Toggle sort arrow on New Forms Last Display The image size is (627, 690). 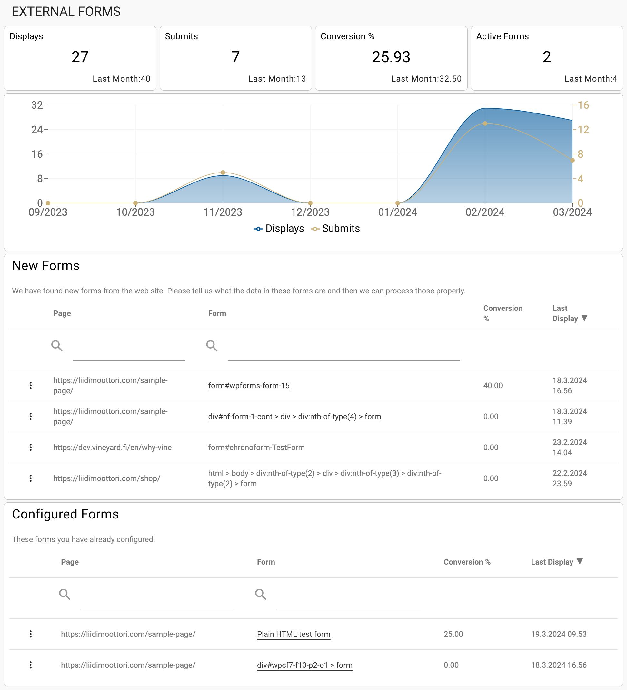[584, 318]
